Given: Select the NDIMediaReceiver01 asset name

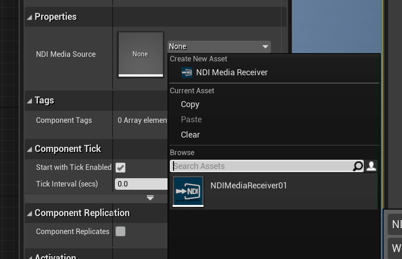Looking at the screenshot, I should 248,186.
